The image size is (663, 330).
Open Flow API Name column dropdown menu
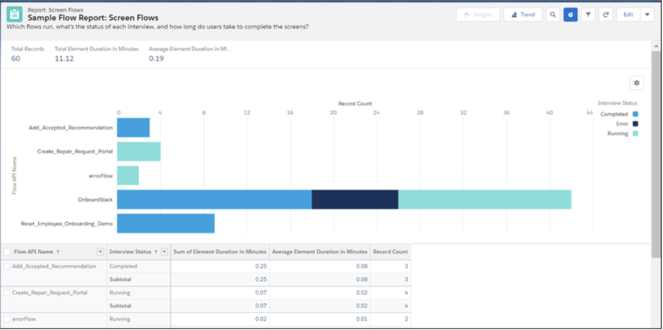pyautogui.click(x=100, y=252)
